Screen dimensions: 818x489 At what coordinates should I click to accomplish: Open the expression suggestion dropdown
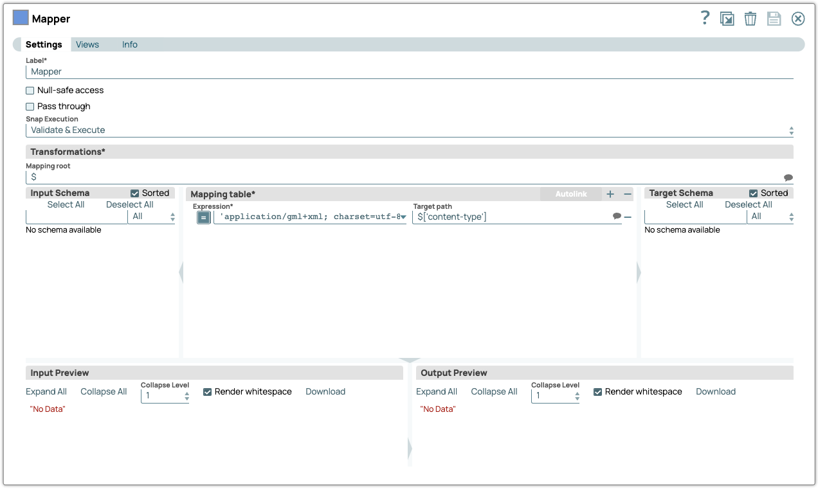(404, 217)
